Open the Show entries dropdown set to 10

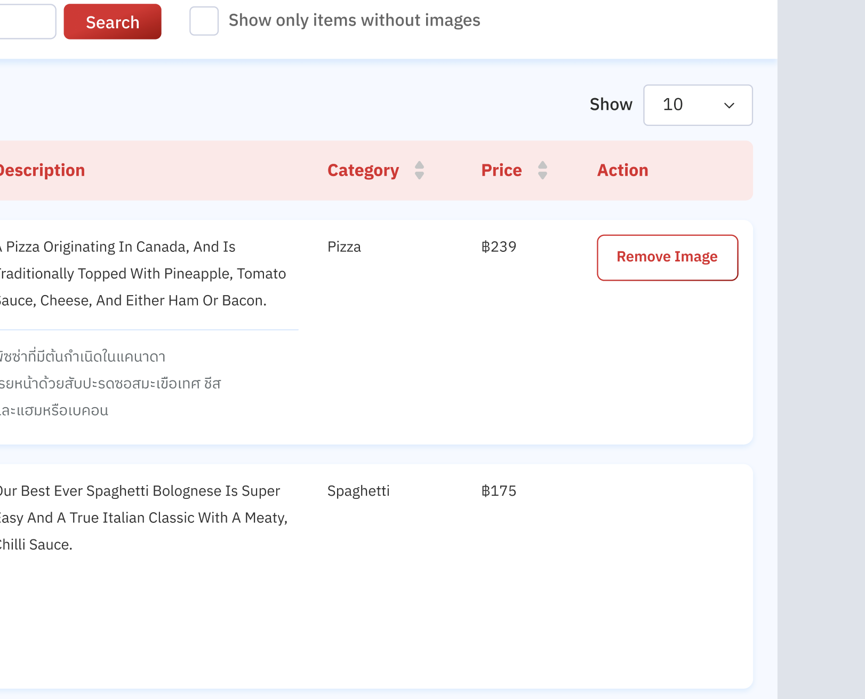pos(697,105)
